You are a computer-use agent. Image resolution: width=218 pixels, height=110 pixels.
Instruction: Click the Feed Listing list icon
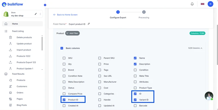[6, 31]
